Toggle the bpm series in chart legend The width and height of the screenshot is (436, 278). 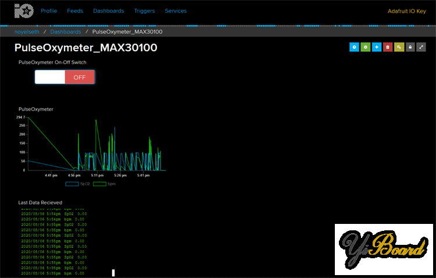click(x=104, y=184)
